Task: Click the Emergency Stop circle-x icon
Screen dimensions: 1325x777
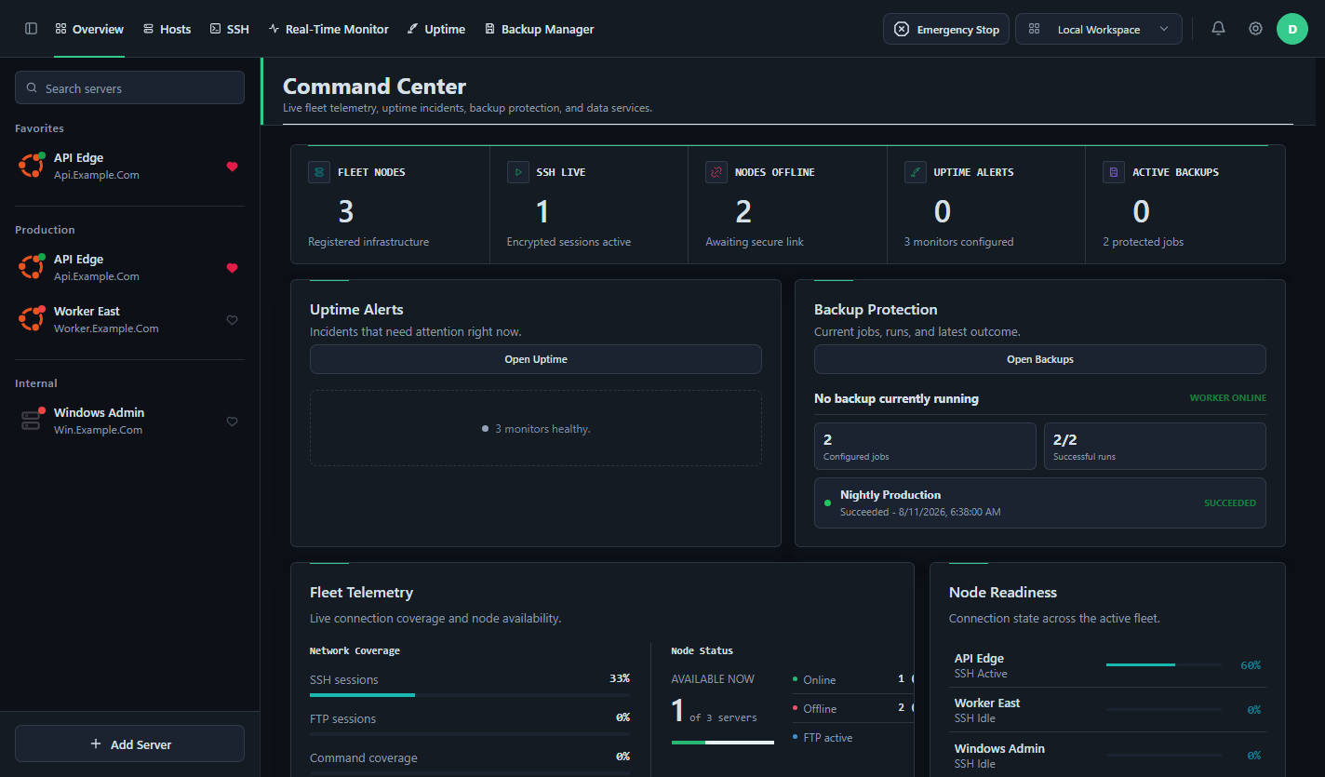Action: tap(901, 29)
